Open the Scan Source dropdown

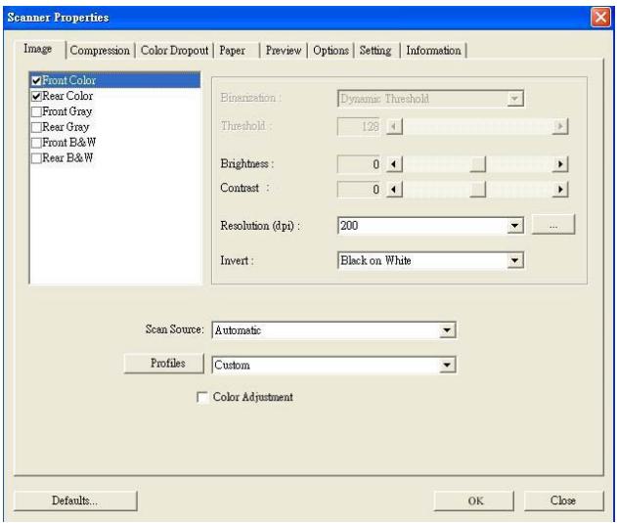(x=446, y=330)
